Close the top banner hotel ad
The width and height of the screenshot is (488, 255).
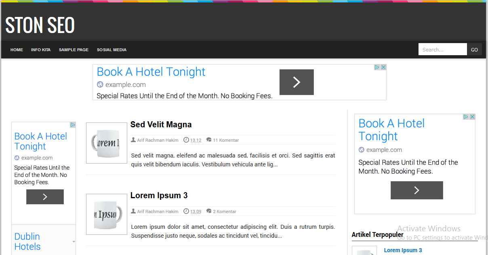click(383, 67)
